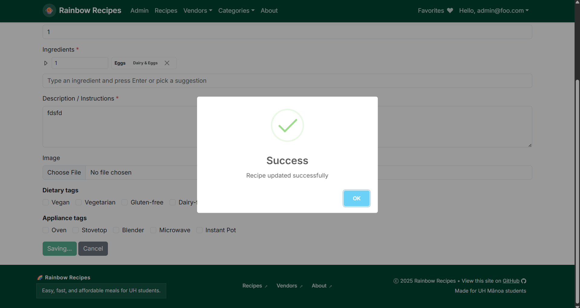This screenshot has width=580, height=308.
Task: Open the admin@foo.com account dropdown
Action: click(494, 11)
